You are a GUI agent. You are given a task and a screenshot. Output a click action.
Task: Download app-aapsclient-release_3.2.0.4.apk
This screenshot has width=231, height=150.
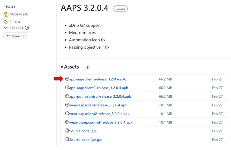(97, 79)
